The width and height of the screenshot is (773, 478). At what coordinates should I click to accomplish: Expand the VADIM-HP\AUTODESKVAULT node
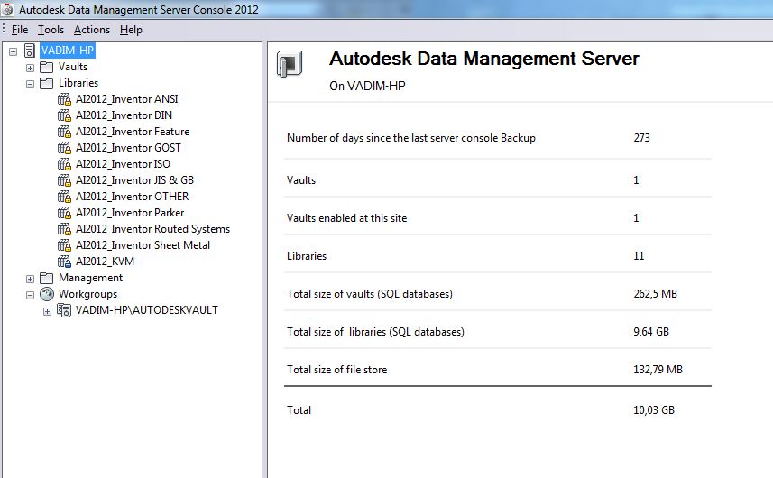point(47,311)
